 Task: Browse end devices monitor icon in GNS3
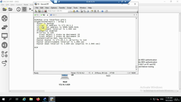(5, 36)
